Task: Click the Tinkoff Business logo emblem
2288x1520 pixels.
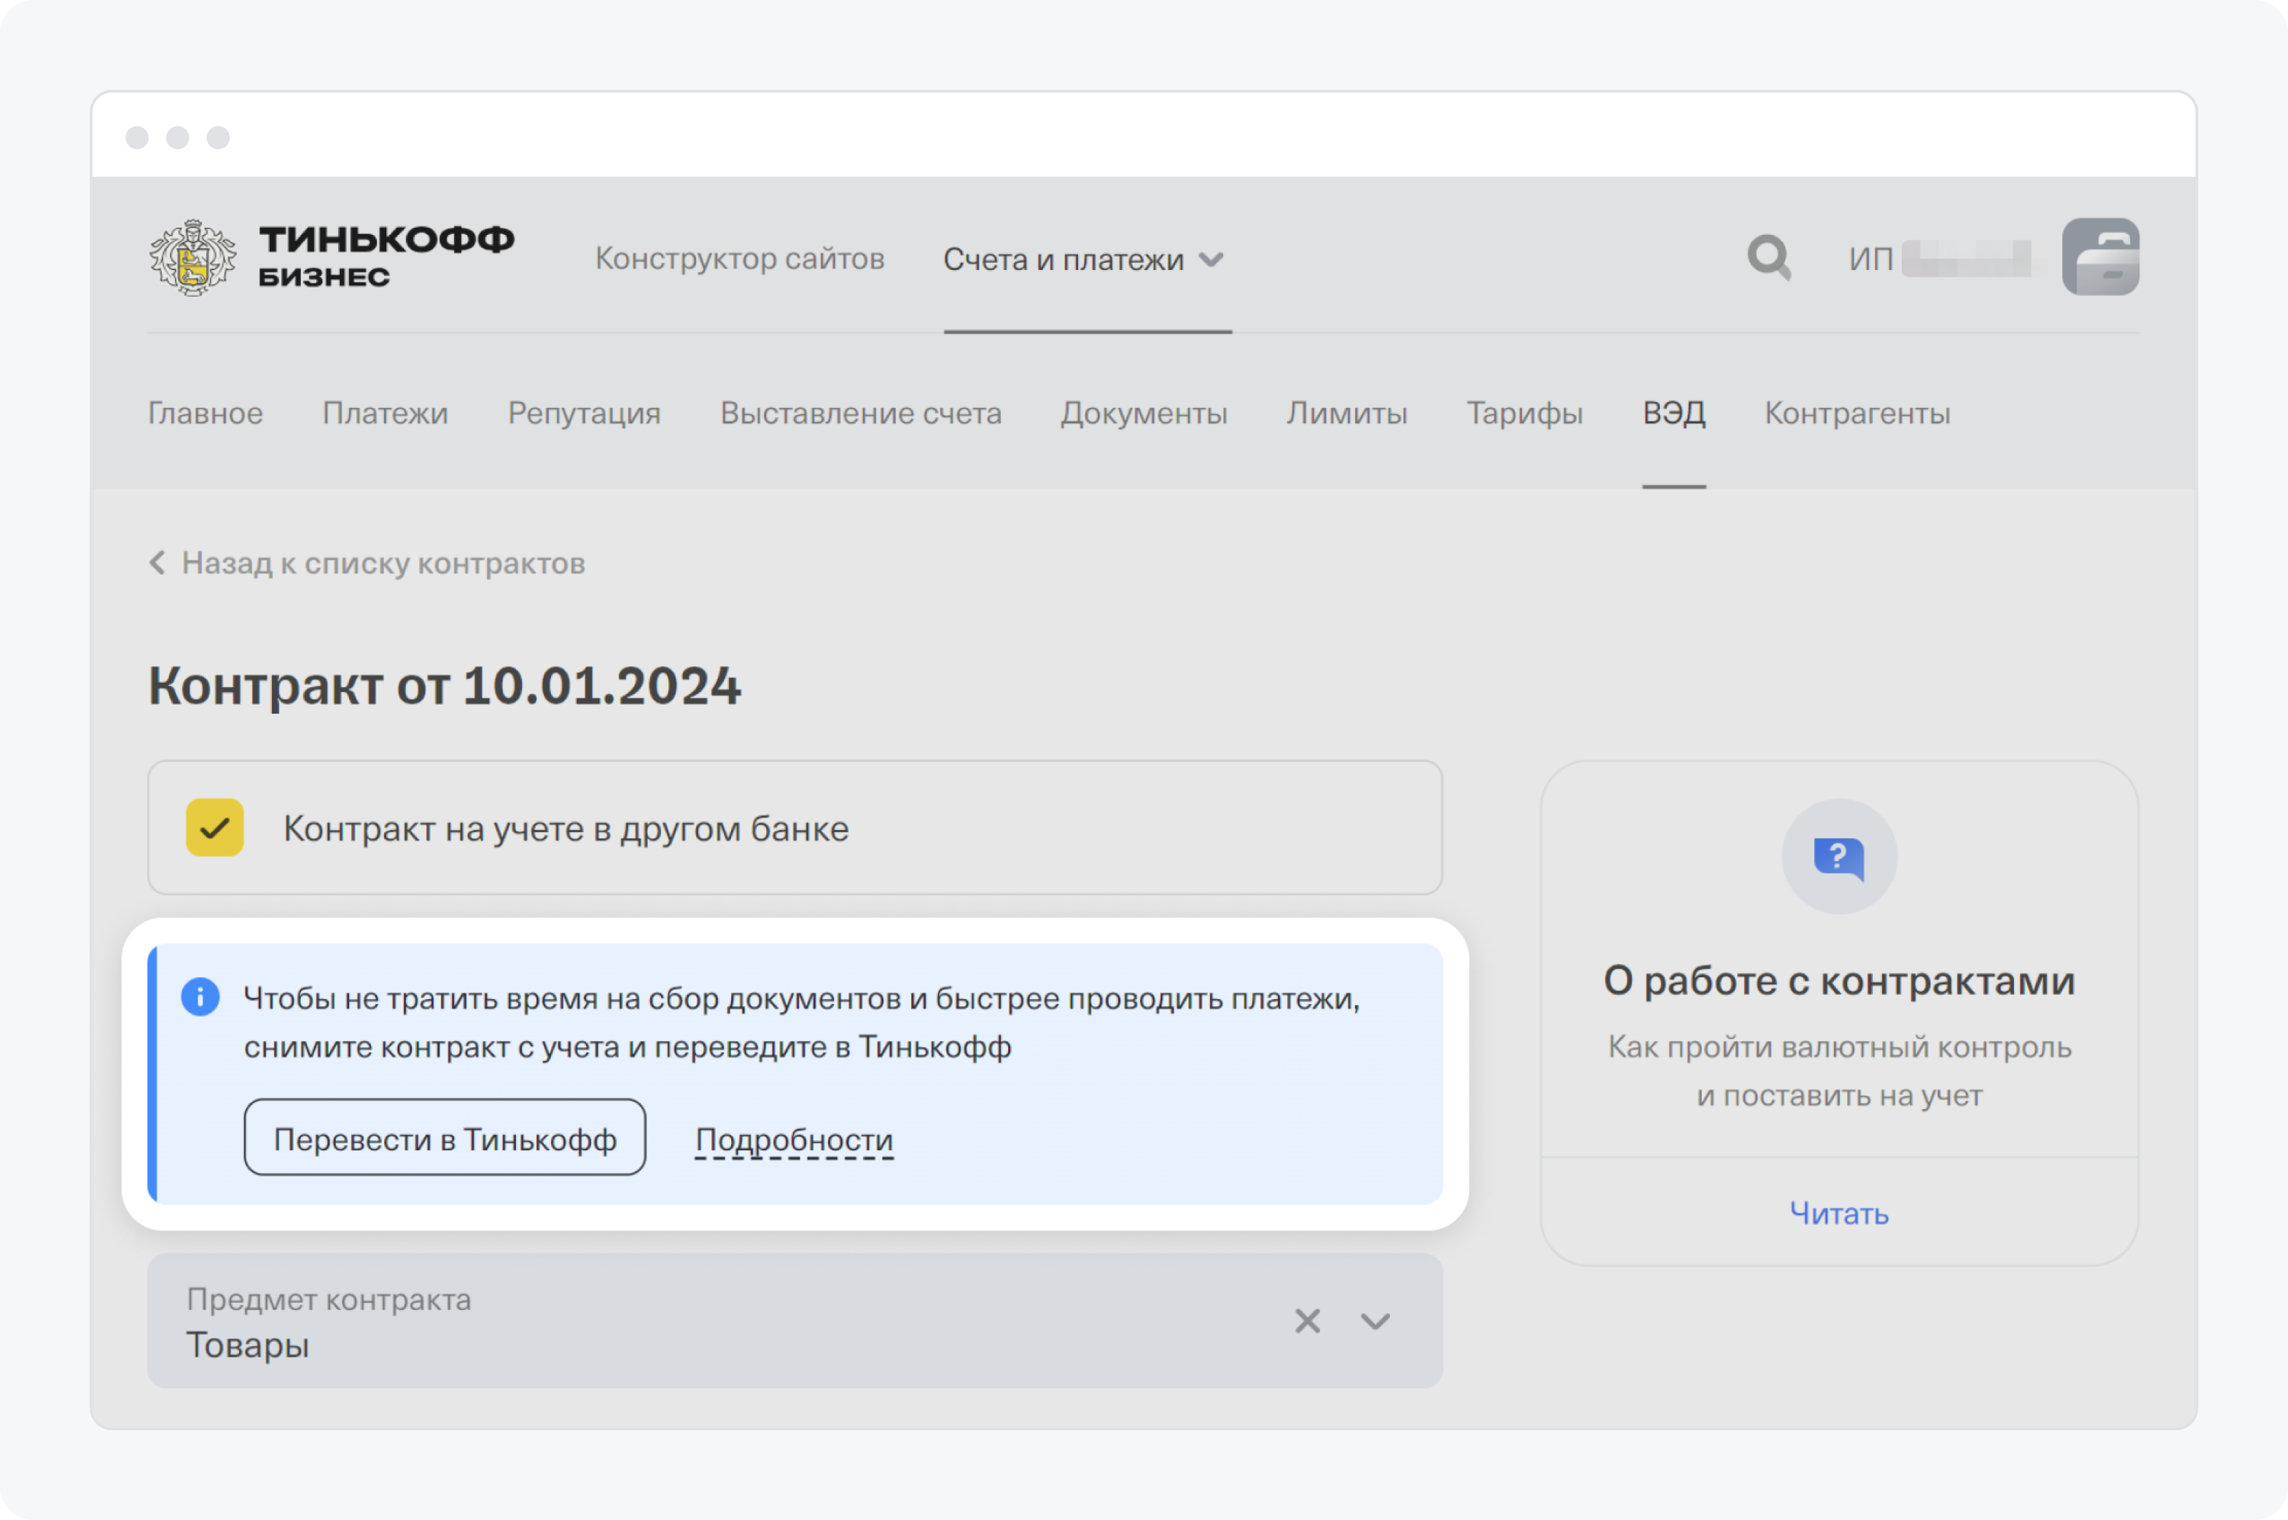Action: tap(193, 257)
